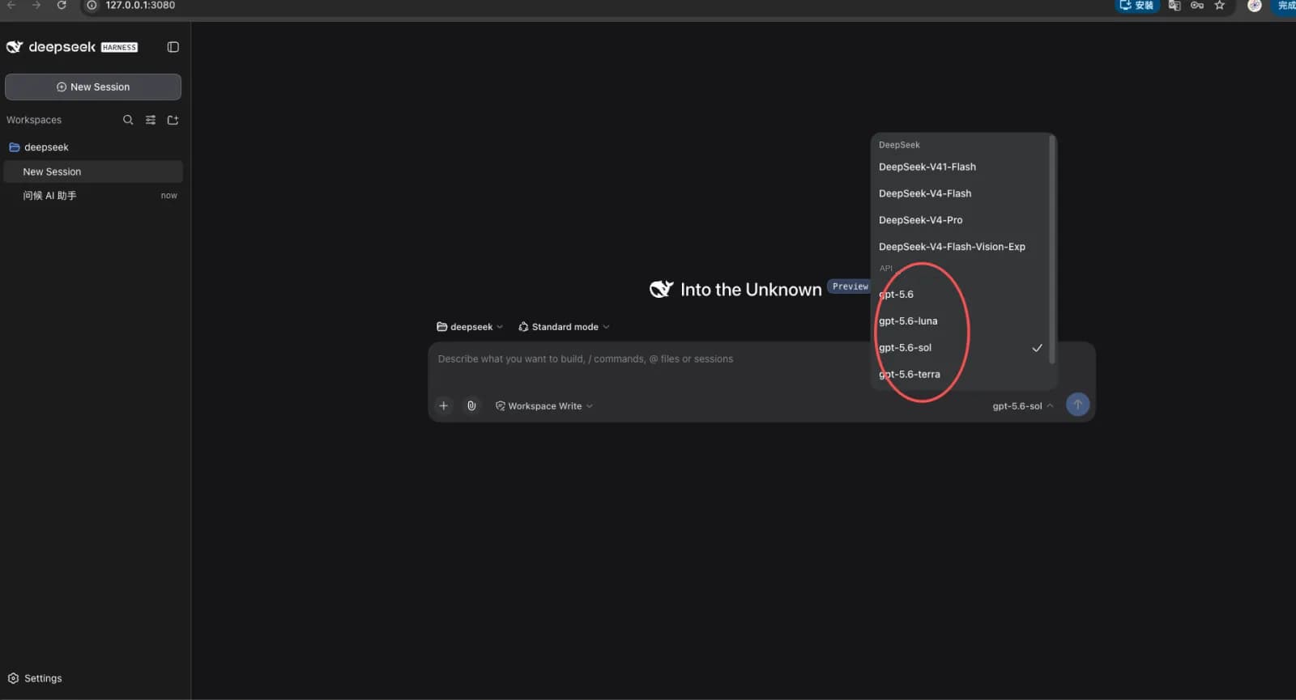Click the model list scrollbar
Screen dimensions: 1296x700
pyautogui.click(x=1052, y=250)
